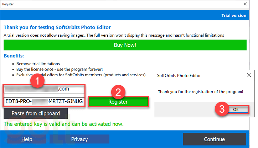Close the SoftOrbits Photo Editor message dialog
The width and height of the screenshot is (258, 148).
(248, 76)
